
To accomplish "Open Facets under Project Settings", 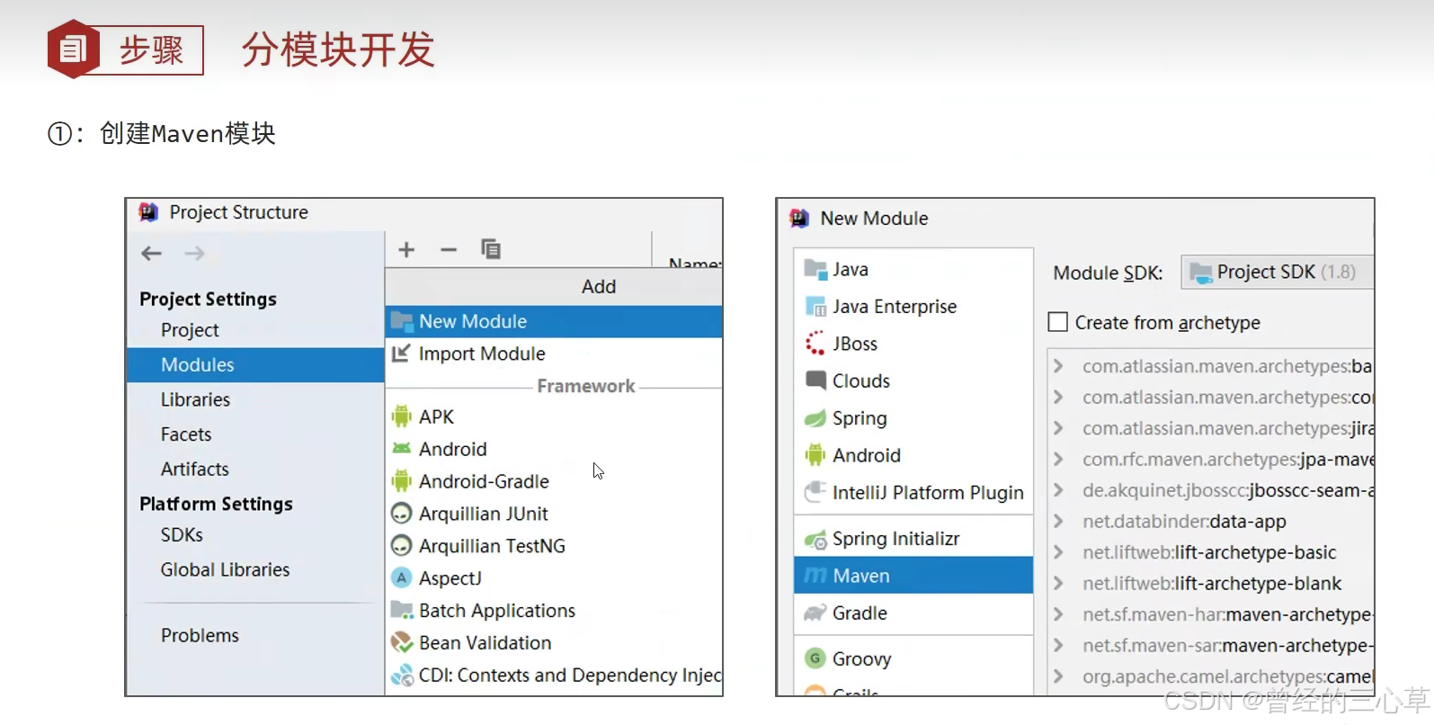I will (x=186, y=434).
